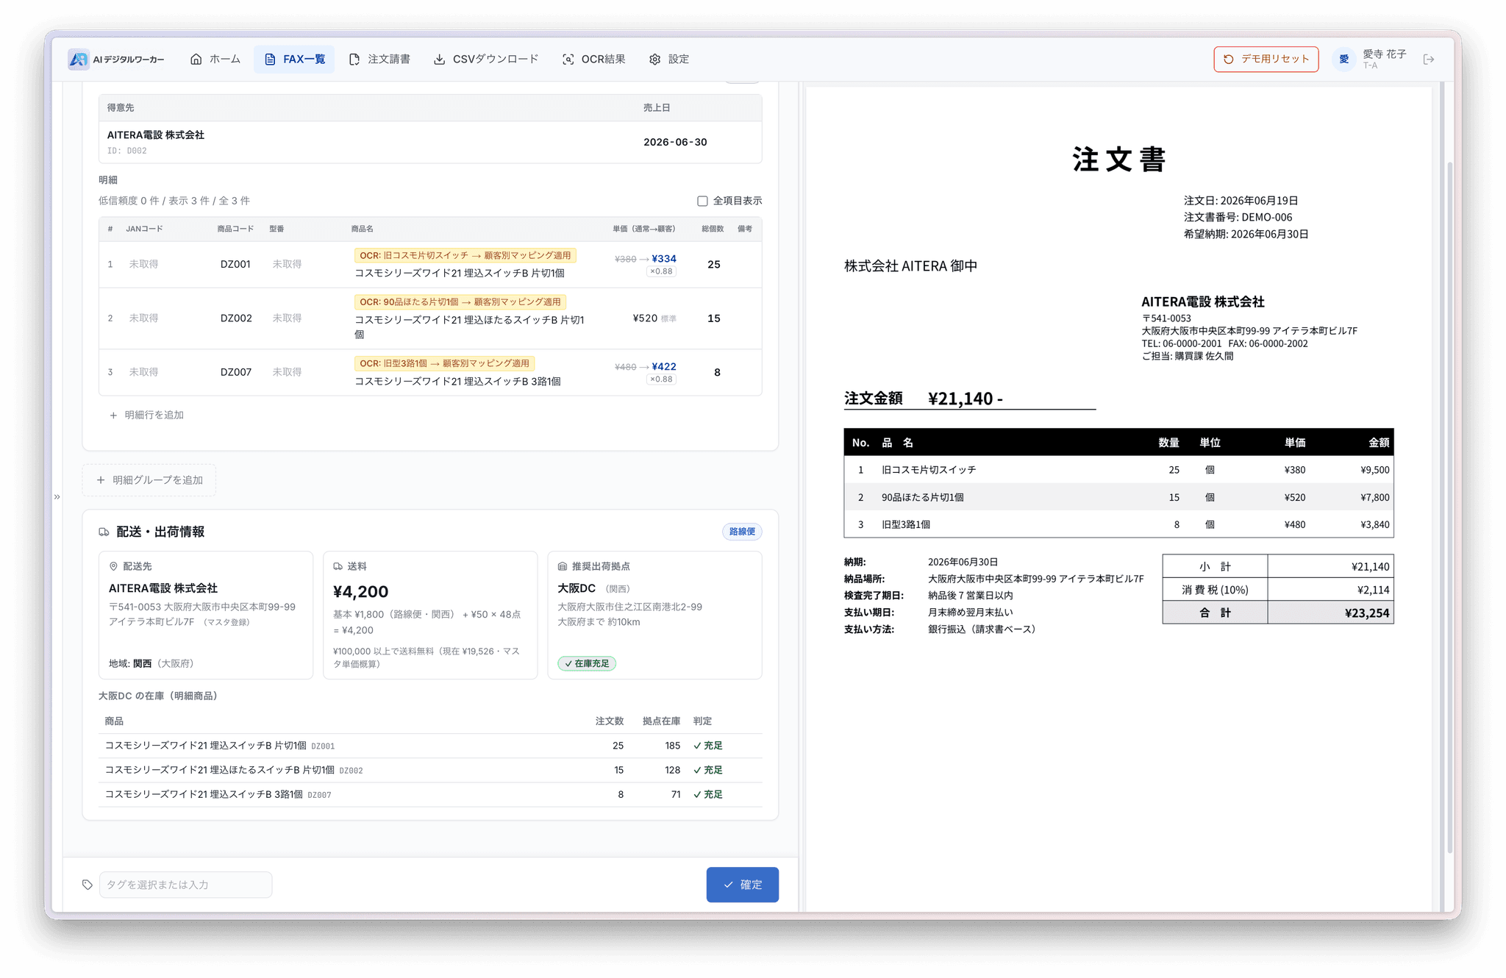Click the OCR mapping badge for 90品ほたる片切1個
1506x978 pixels.
coord(460,301)
